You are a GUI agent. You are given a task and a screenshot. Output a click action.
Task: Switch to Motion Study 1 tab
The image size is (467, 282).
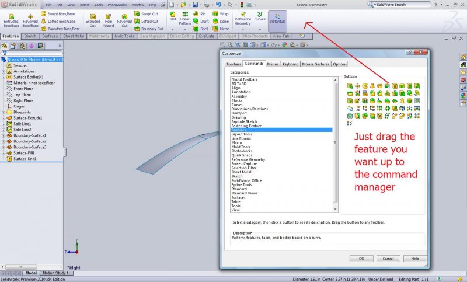55,273
